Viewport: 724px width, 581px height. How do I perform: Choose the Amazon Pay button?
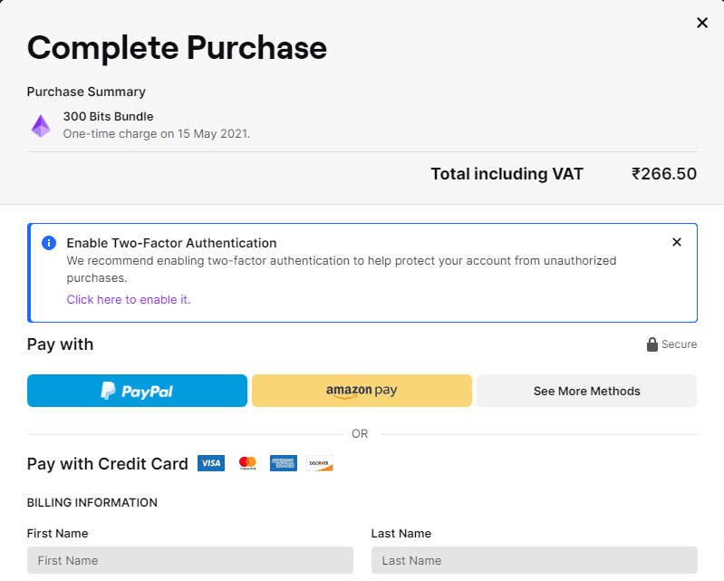(362, 391)
